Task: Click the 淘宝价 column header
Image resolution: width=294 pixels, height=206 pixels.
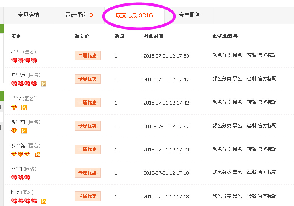Action: pos(81,37)
